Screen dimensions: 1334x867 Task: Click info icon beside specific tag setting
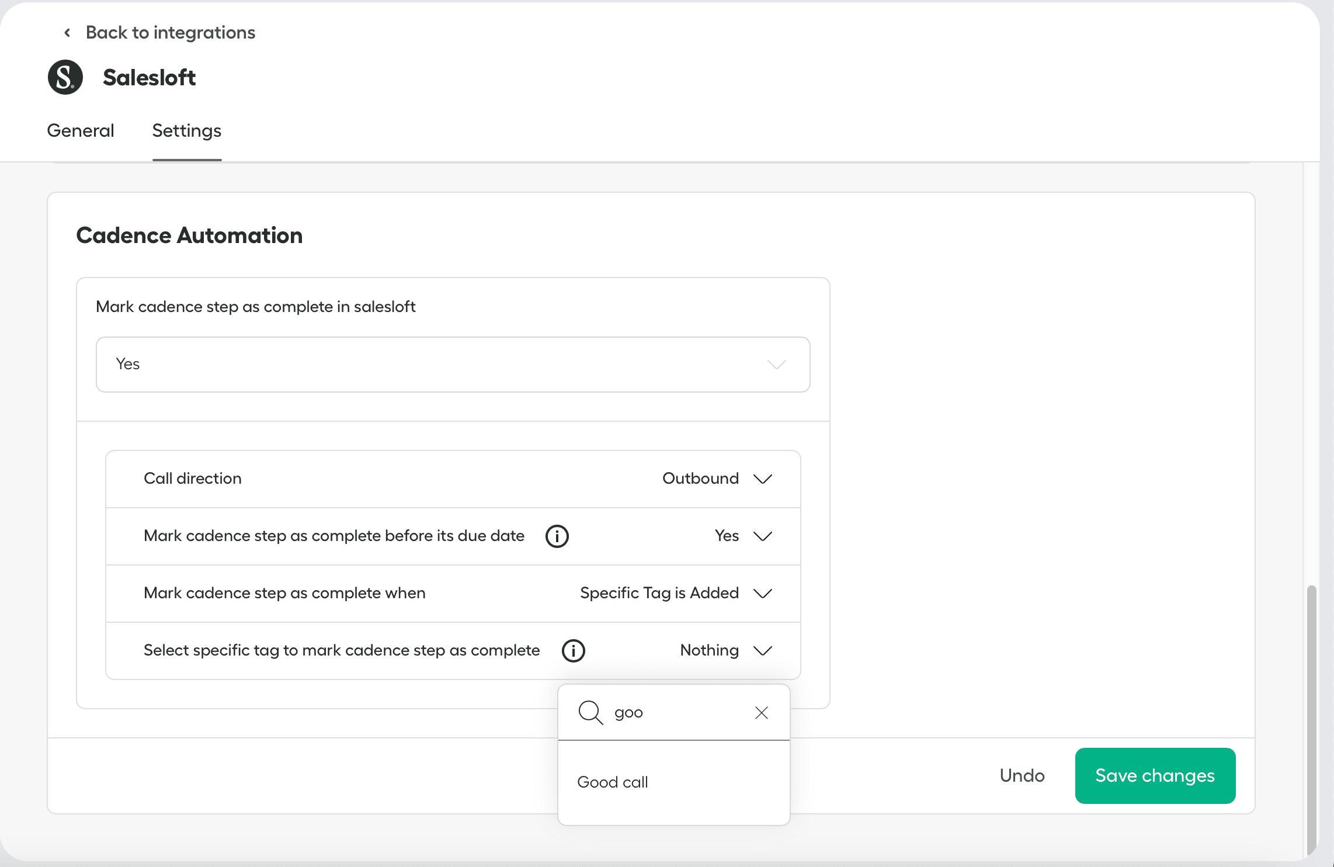click(573, 650)
